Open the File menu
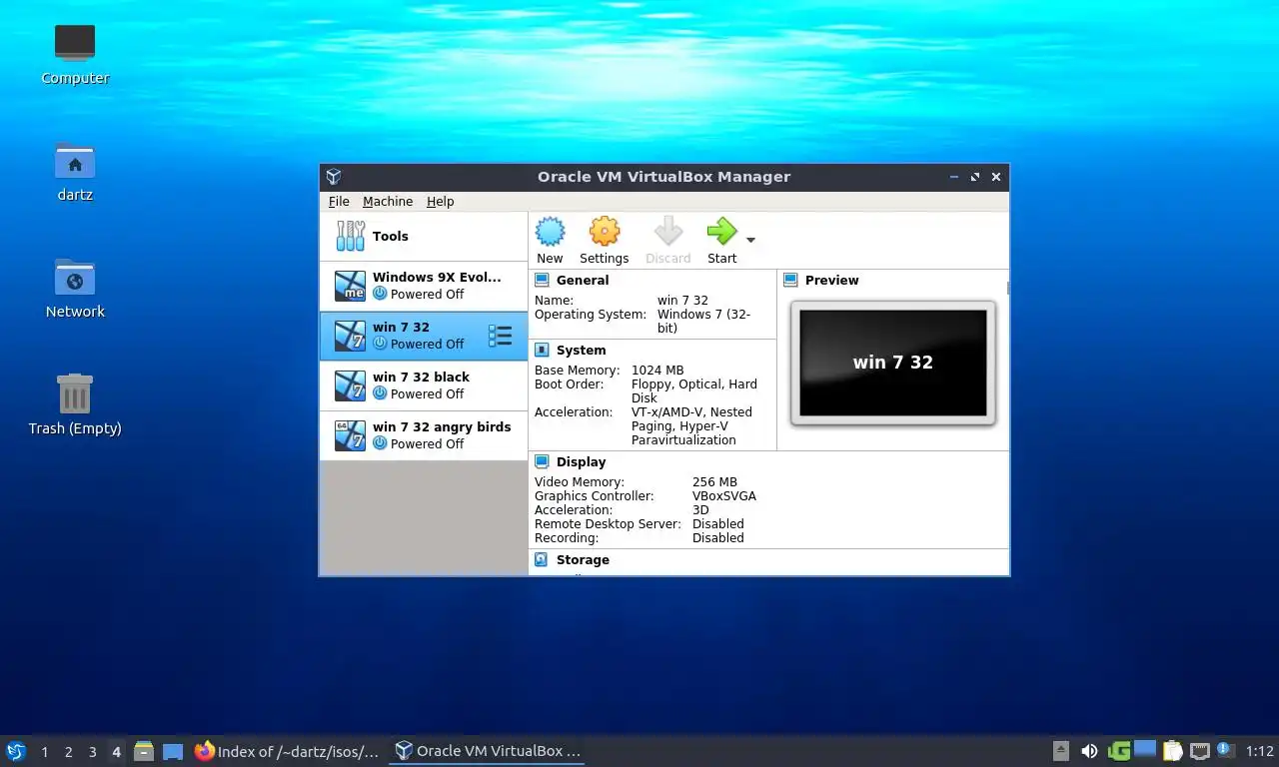Image resolution: width=1279 pixels, height=767 pixels. 339,201
